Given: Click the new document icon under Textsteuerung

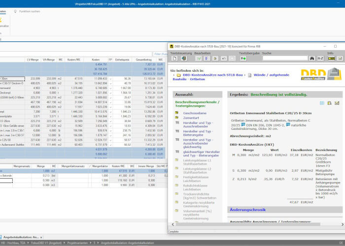Looking at the screenshot, I should tap(174, 59).
